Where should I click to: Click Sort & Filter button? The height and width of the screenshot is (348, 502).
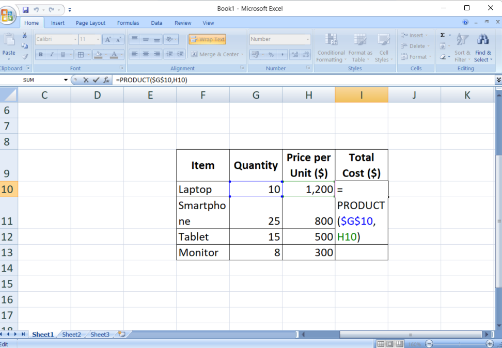pos(462,48)
